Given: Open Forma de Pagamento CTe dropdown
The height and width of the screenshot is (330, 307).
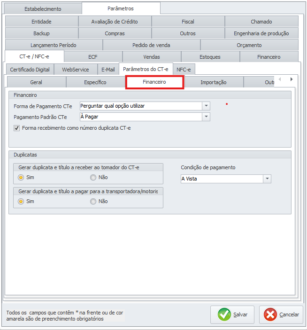Looking at the screenshot, I should 206,106.
